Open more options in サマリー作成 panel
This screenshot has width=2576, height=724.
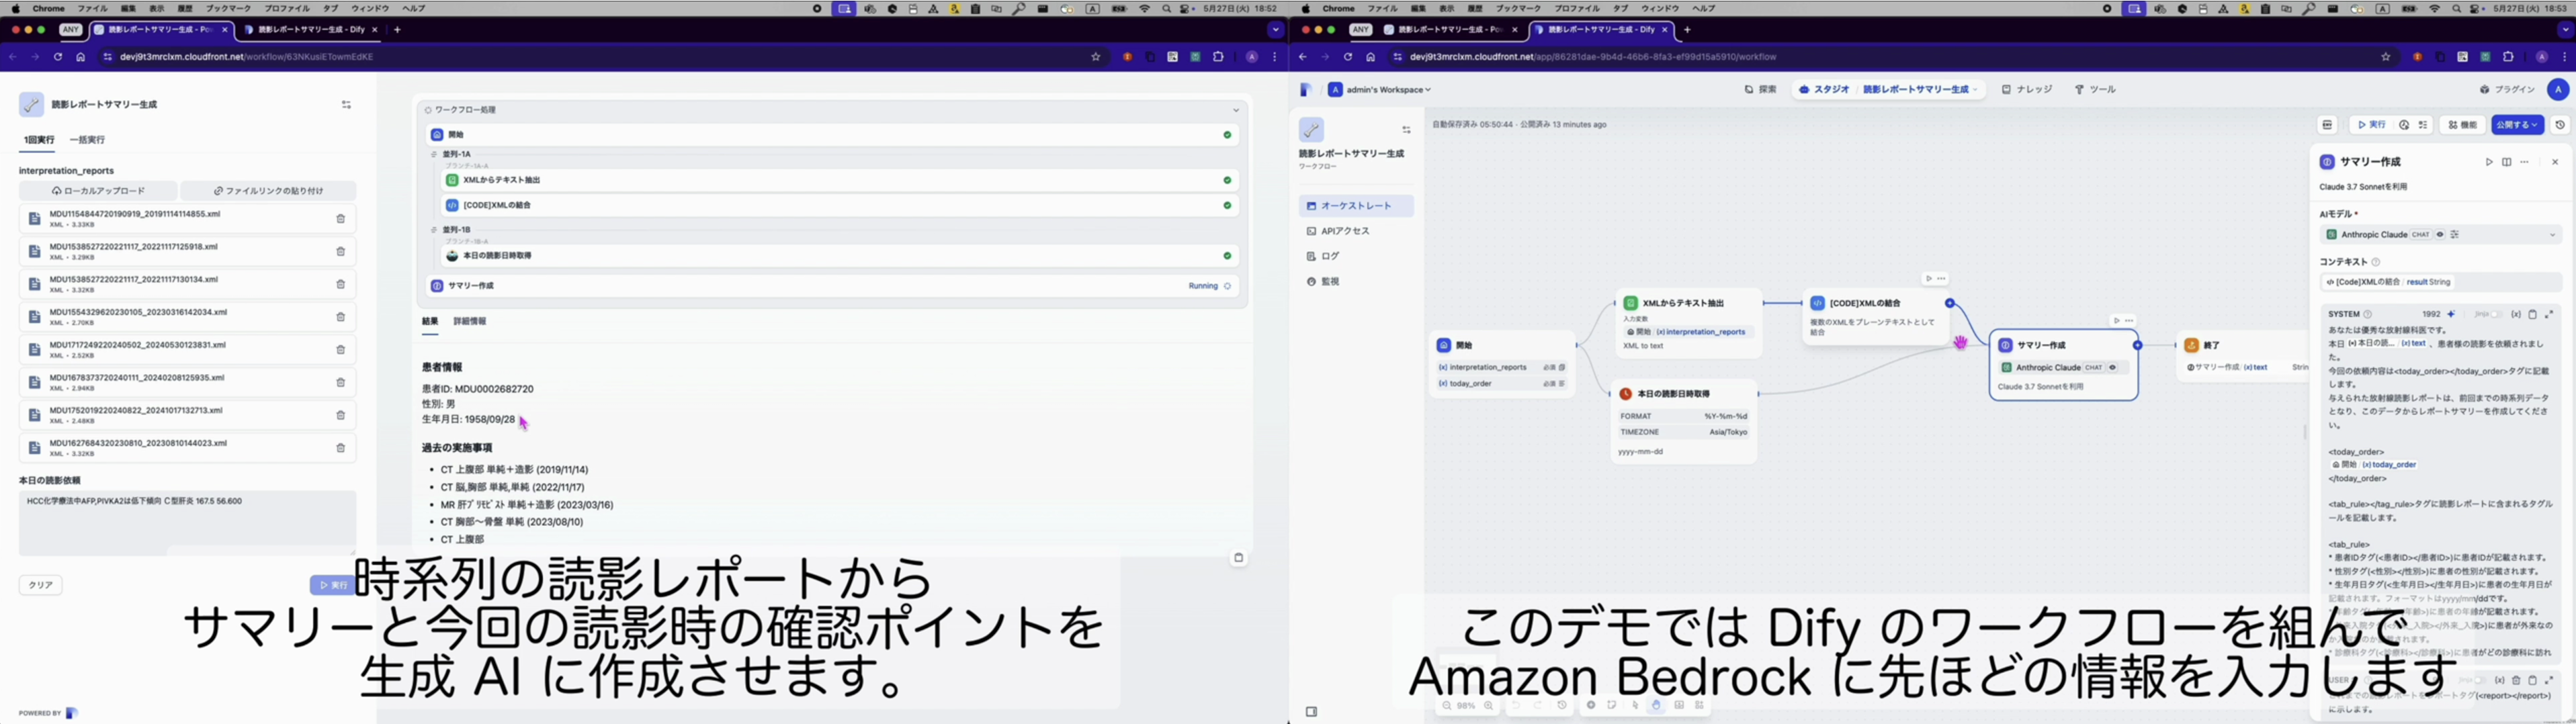click(2525, 162)
